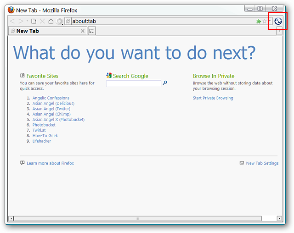Open the How-To Geek favorite site
Screen dimensions: 294x233
tap(45, 136)
